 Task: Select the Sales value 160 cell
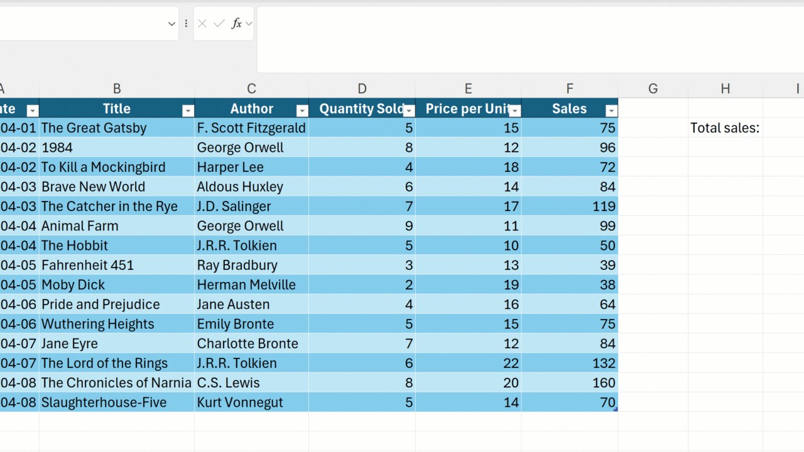[x=569, y=383]
